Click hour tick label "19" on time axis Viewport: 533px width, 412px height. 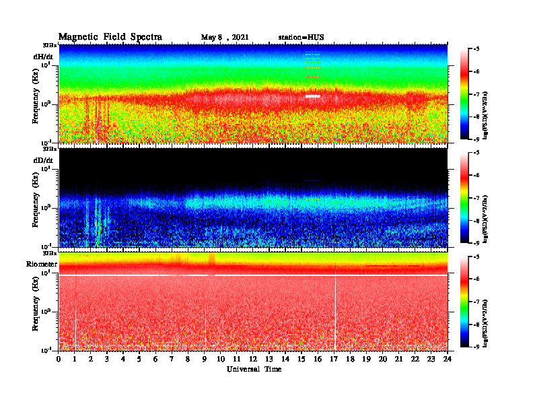[x=366, y=359]
